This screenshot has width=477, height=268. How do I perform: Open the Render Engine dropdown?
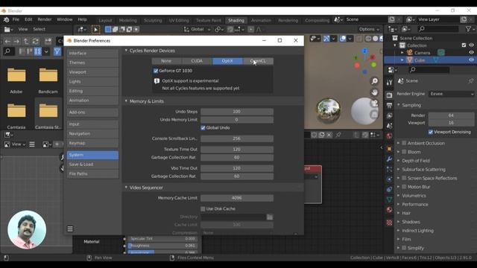pos(452,94)
